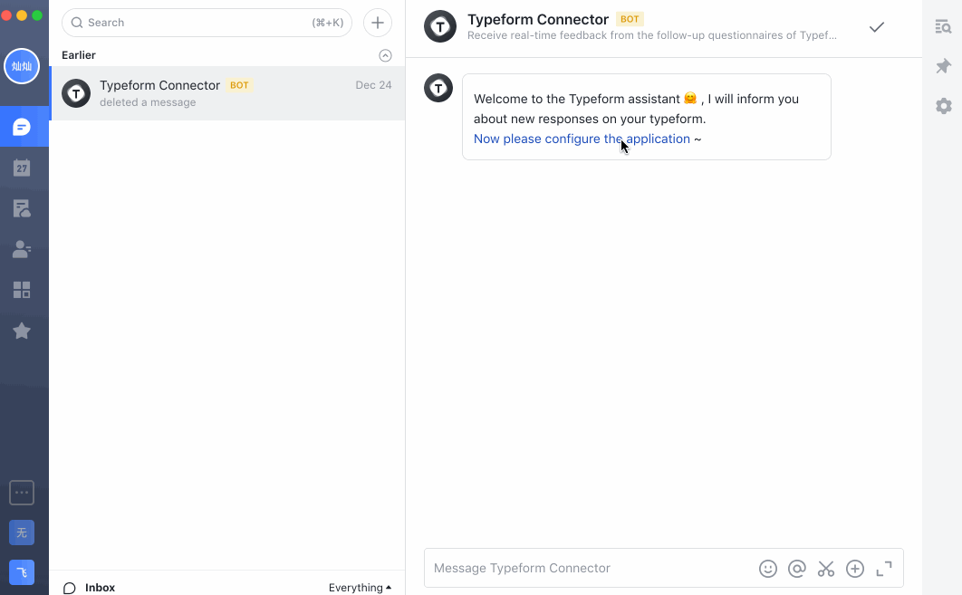Open the Calendar icon showing 27

point(22,168)
